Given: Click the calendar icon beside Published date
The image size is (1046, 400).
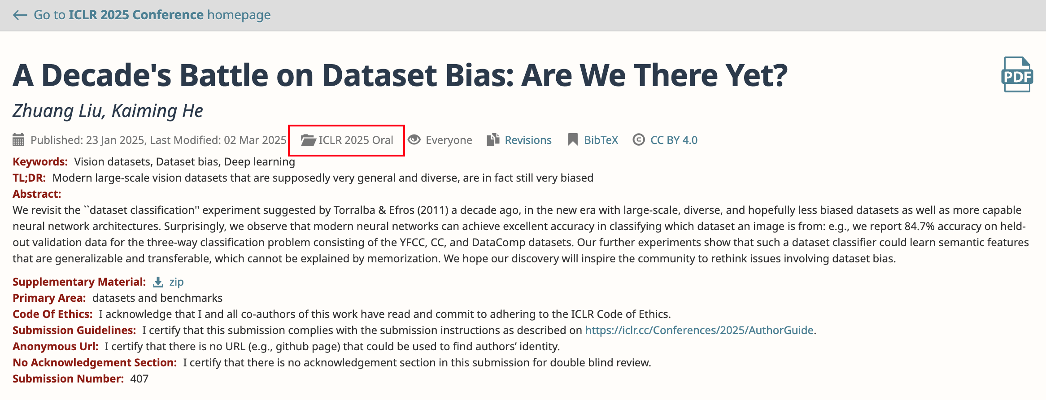Looking at the screenshot, I should click(x=18, y=140).
